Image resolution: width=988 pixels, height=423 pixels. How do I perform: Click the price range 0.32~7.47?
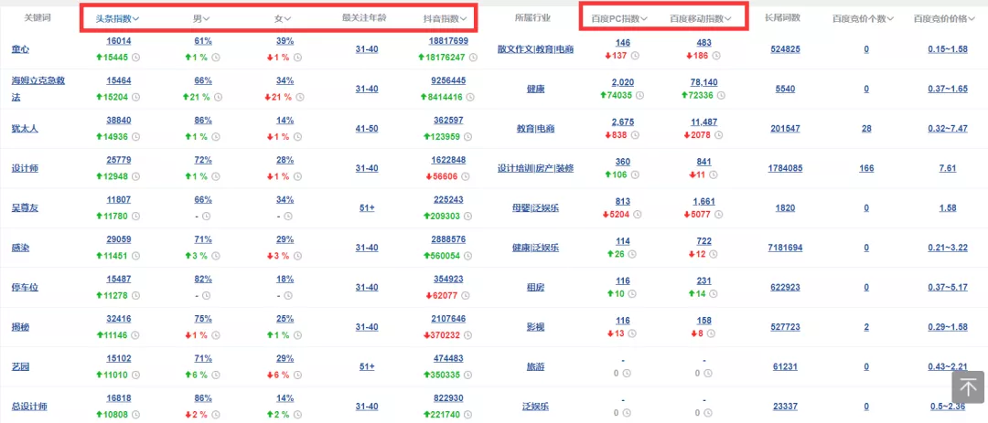click(947, 129)
